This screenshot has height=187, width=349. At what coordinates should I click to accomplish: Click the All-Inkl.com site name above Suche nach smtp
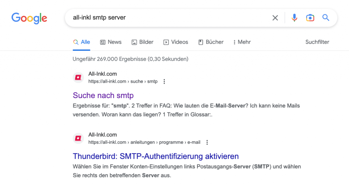coord(103,74)
